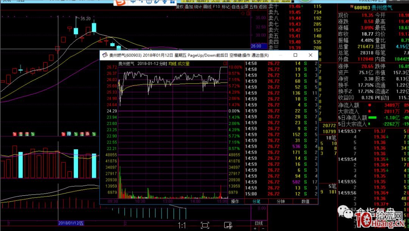Select the 画线 drawing tool
409x231 pixels.
point(208,6)
